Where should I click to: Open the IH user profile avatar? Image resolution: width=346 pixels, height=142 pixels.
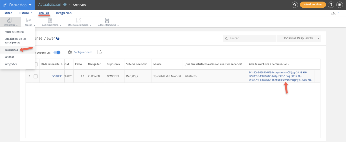pyautogui.click(x=339, y=5)
